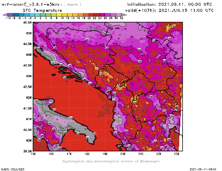Click the latitude label '45N'
This screenshot has width=222, height=171.
29,33
